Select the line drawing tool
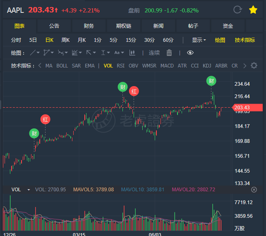The width and height of the screenshot is (266, 236). 33,53
